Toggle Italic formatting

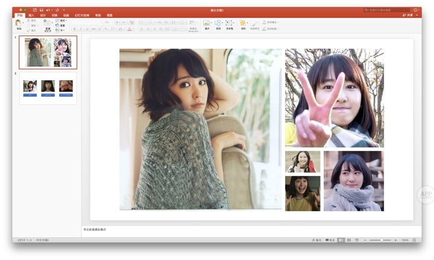click(x=81, y=29)
